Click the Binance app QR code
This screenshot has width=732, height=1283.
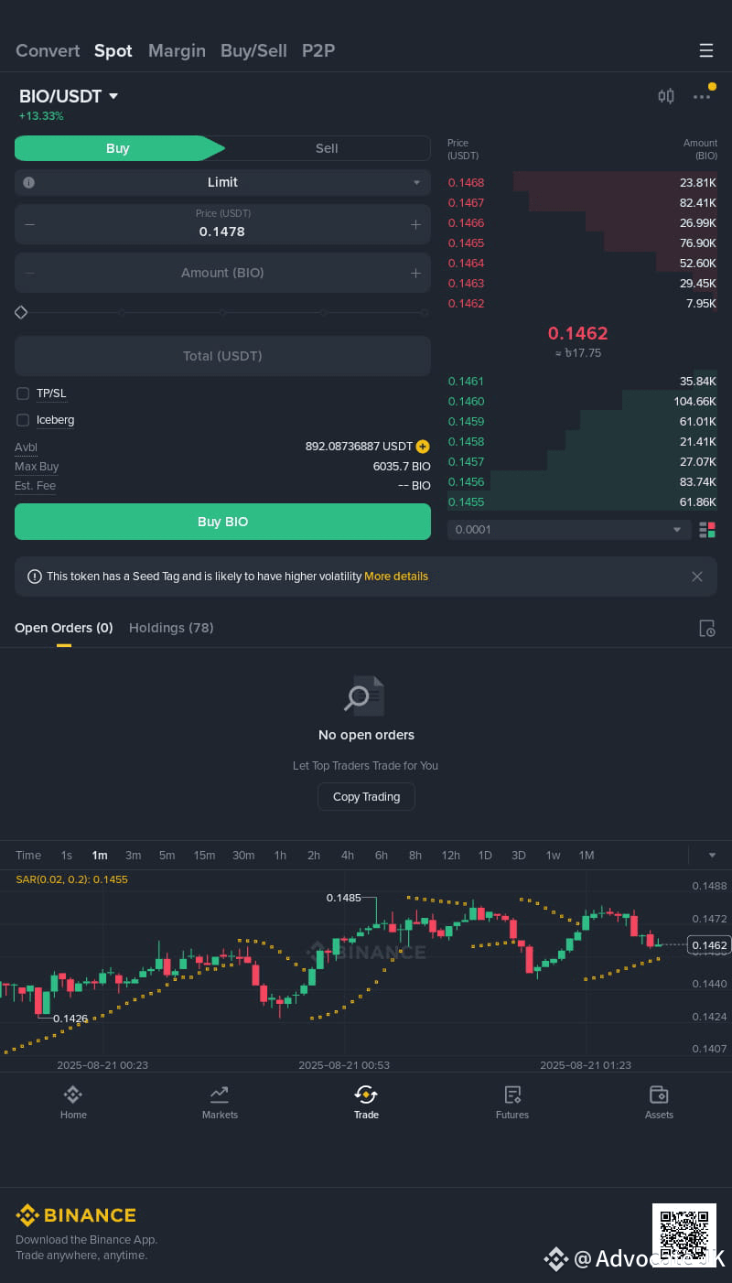pyautogui.click(x=684, y=1235)
